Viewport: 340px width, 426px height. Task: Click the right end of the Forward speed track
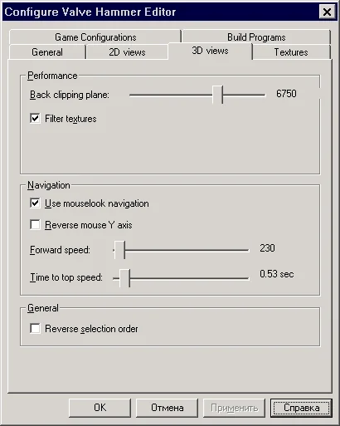coord(246,250)
